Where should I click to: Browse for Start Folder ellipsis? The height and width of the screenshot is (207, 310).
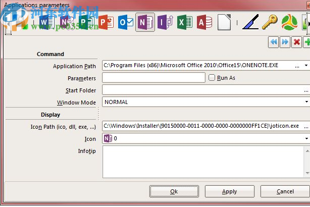point(306,90)
